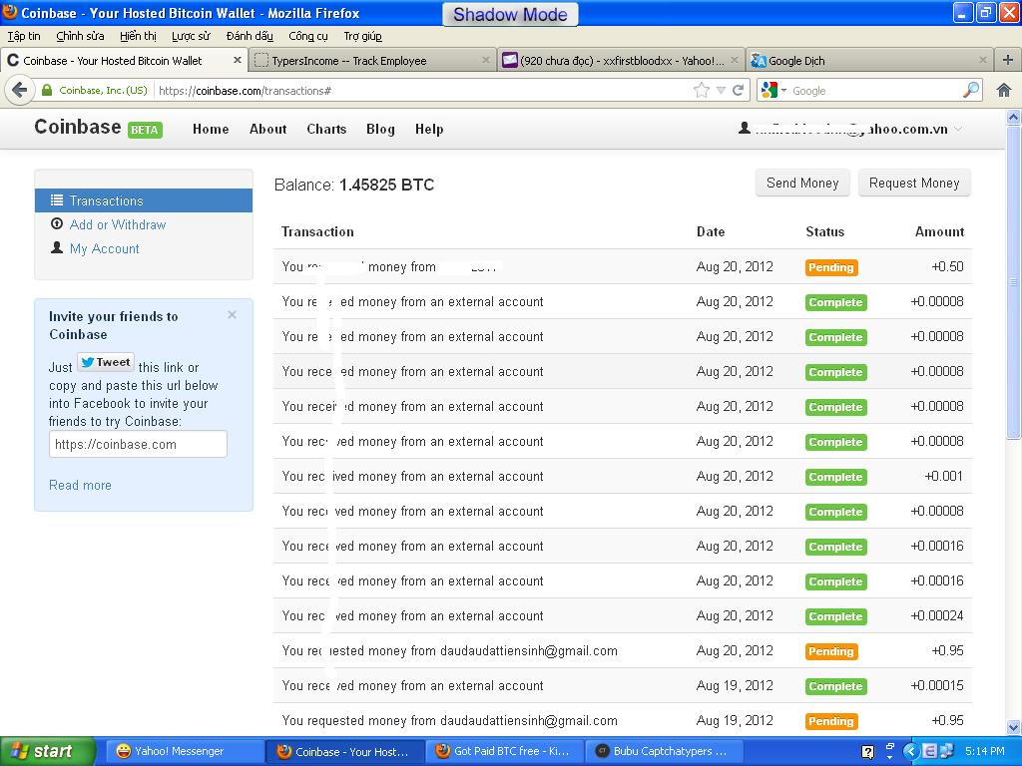The height and width of the screenshot is (766, 1022).
Task: Click the Aug 20 requested money from daudaudattiensinh row
Action: tap(623, 650)
